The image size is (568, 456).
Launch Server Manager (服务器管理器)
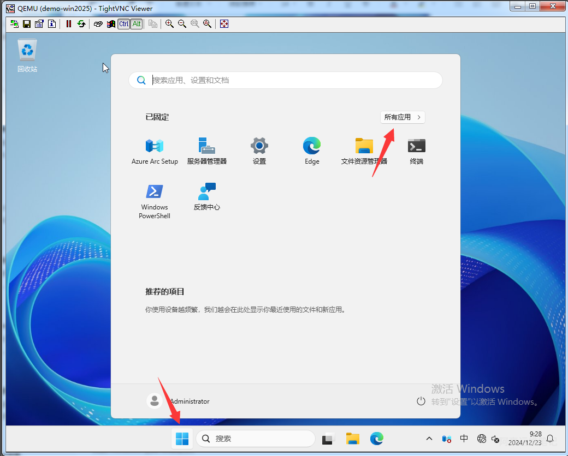pyautogui.click(x=206, y=146)
